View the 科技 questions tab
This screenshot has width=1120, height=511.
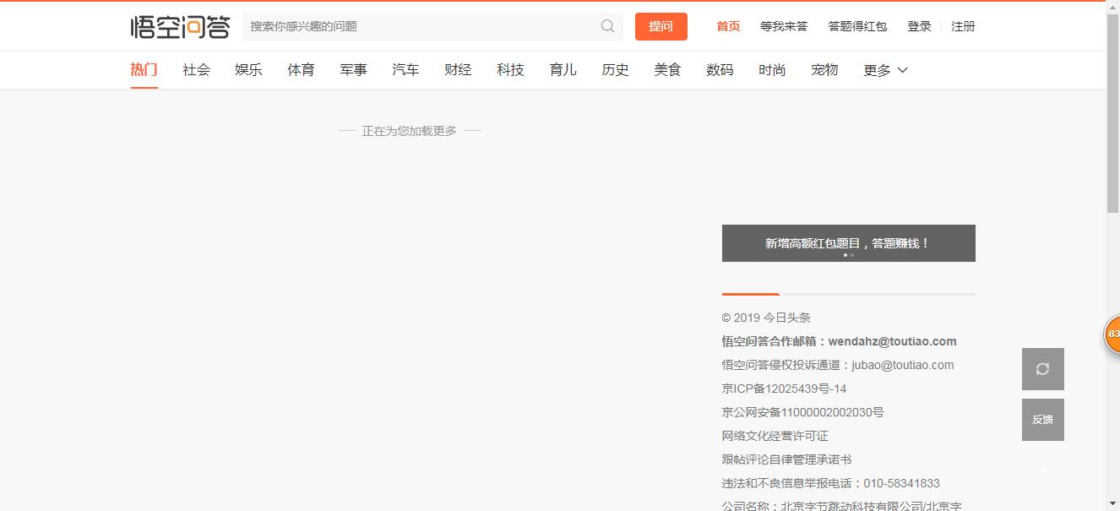pyautogui.click(x=510, y=70)
